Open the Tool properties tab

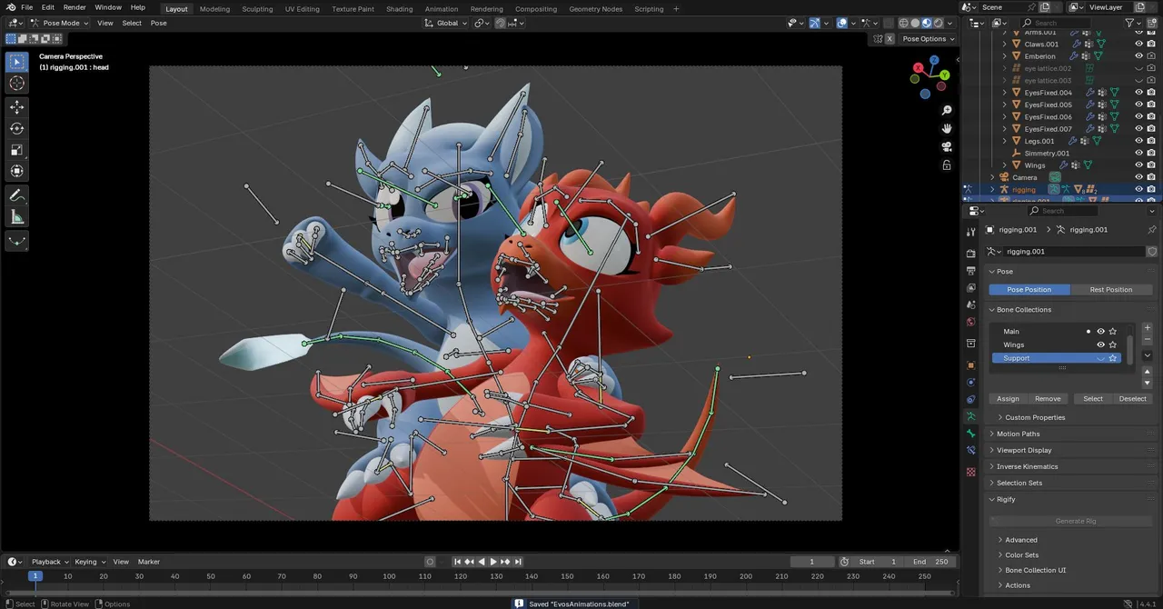point(970,233)
